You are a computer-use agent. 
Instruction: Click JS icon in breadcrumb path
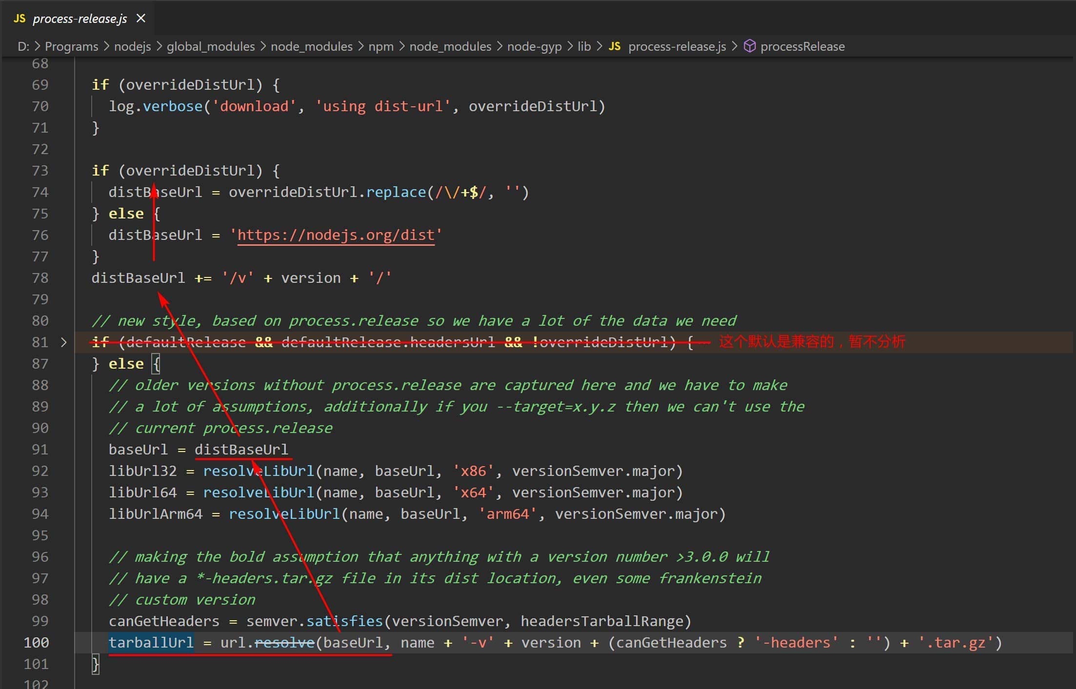pos(615,46)
